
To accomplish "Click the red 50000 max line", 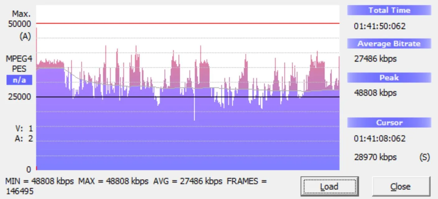I will coord(188,23).
